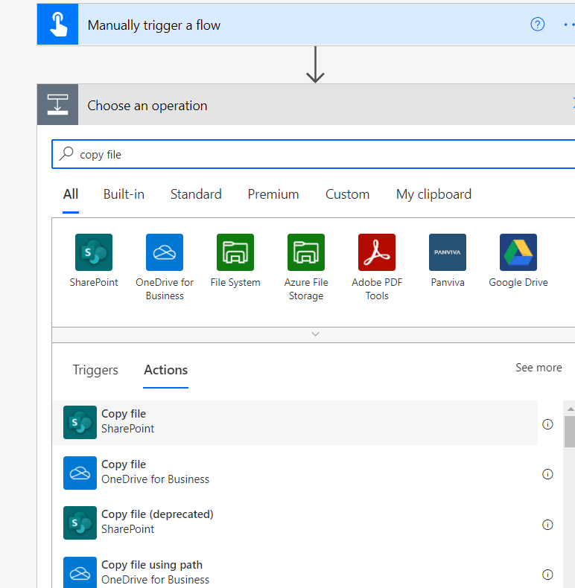Switch to the Triggers tab
Viewport: 575px width, 588px height.
click(x=95, y=370)
